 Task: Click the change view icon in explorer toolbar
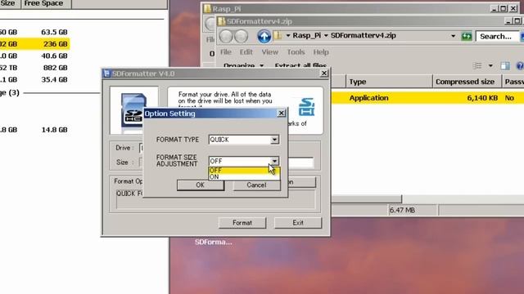point(477,65)
